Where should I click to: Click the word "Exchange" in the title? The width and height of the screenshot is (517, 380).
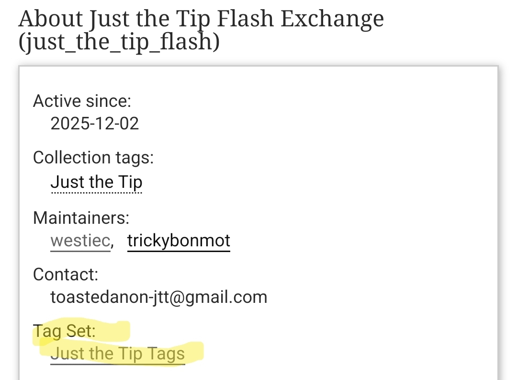click(x=332, y=19)
